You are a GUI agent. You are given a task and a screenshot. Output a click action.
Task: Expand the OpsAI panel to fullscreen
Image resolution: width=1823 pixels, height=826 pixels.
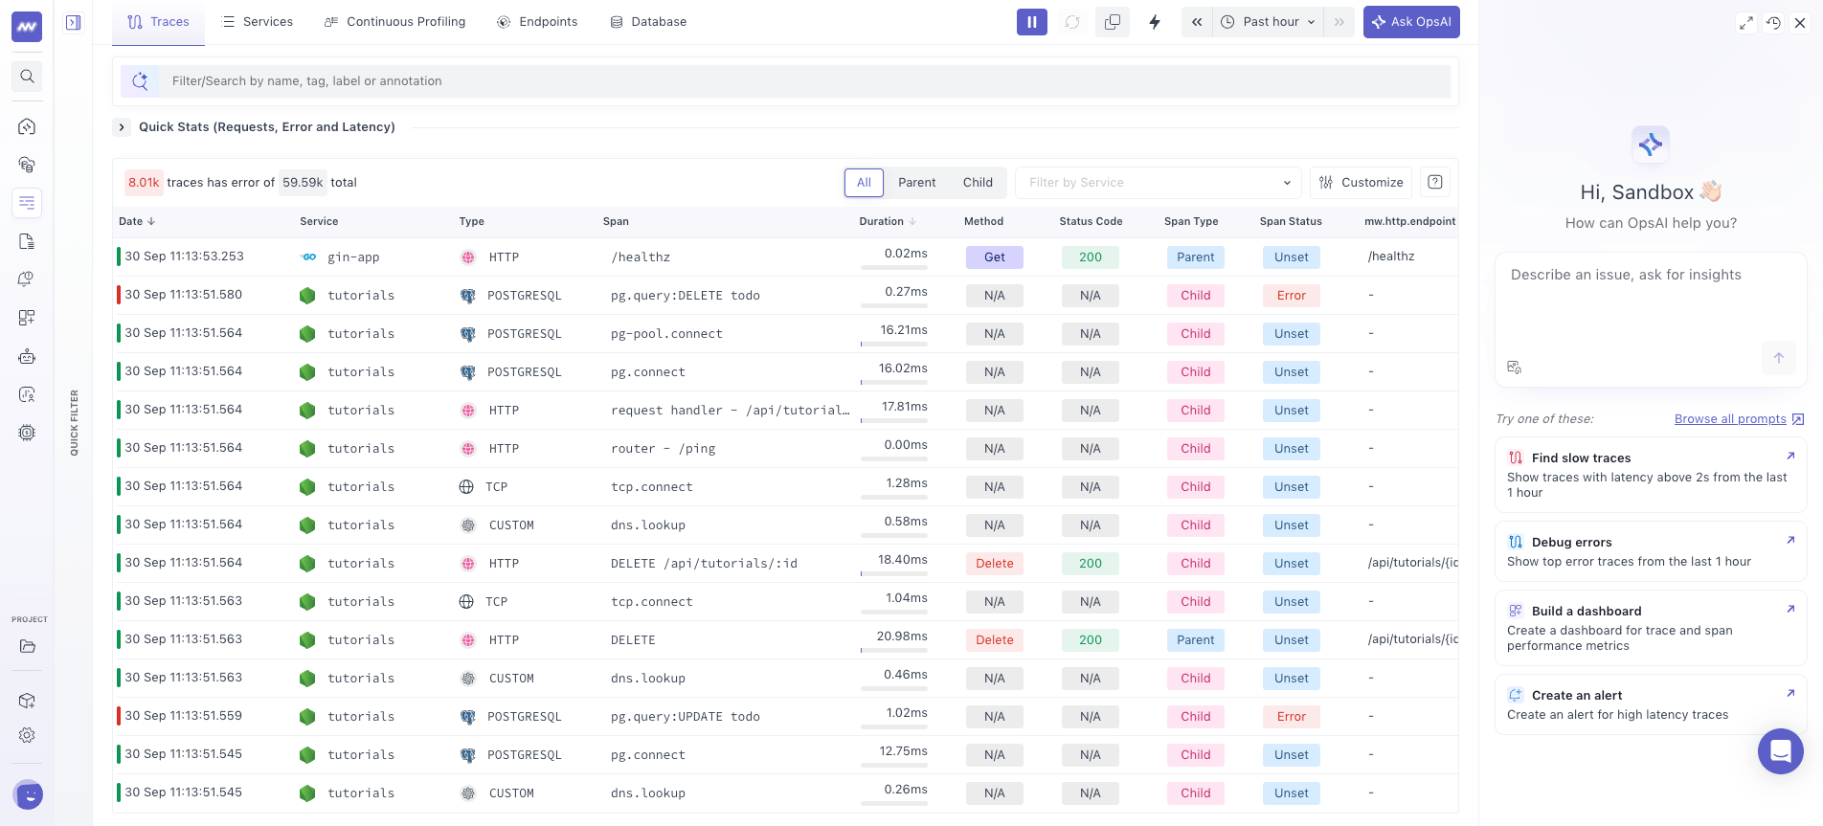(x=1746, y=23)
